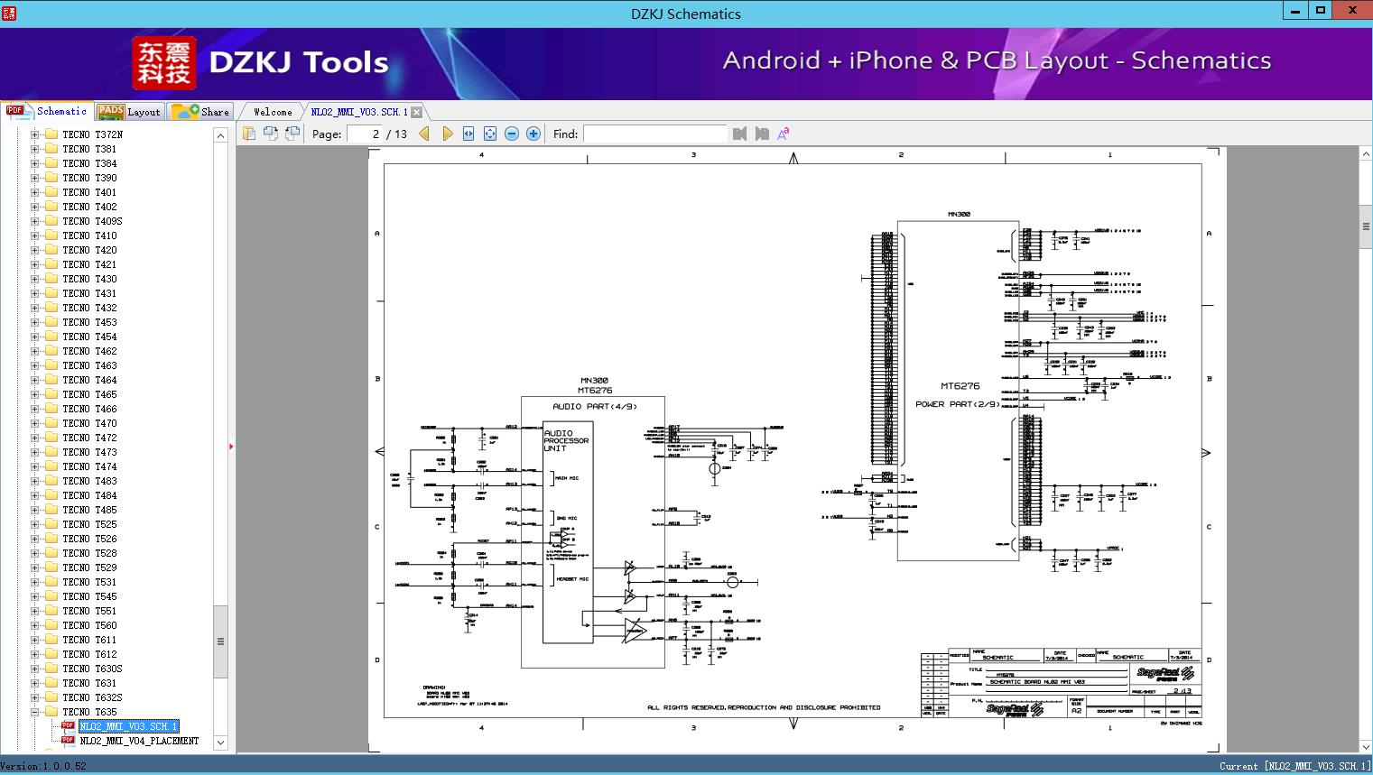Click document view scroll up arrow
The width and height of the screenshot is (1373, 775).
pos(1366,155)
